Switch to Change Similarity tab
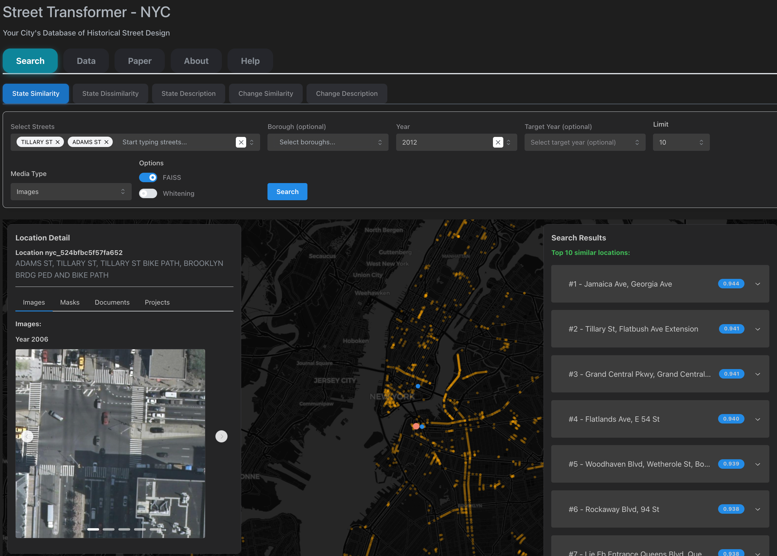 pyautogui.click(x=266, y=93)
